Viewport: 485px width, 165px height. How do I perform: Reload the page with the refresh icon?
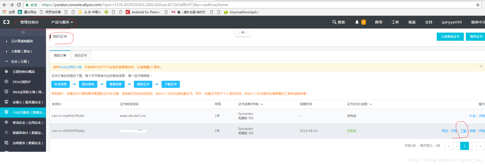point(19,5)
